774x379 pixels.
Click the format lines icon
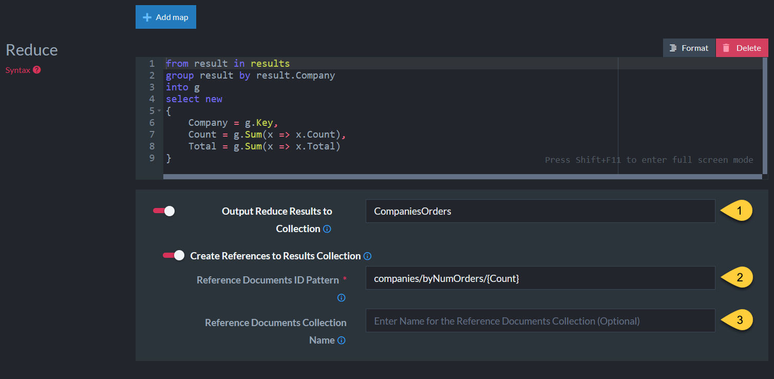coord(673,48)
